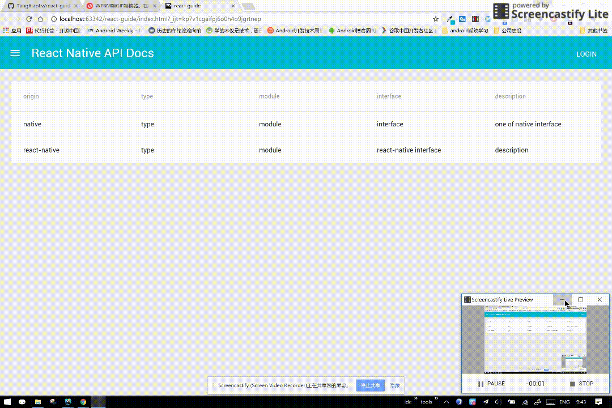612x408 pixels.
Task: Bookmark this page with the star icon
Action: 436,19
